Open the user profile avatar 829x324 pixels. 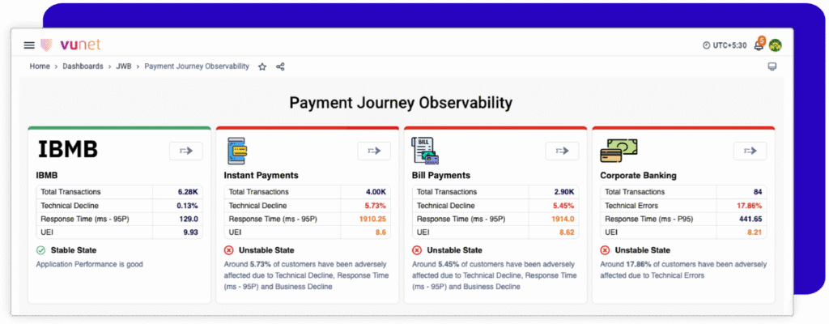[776, 45]
